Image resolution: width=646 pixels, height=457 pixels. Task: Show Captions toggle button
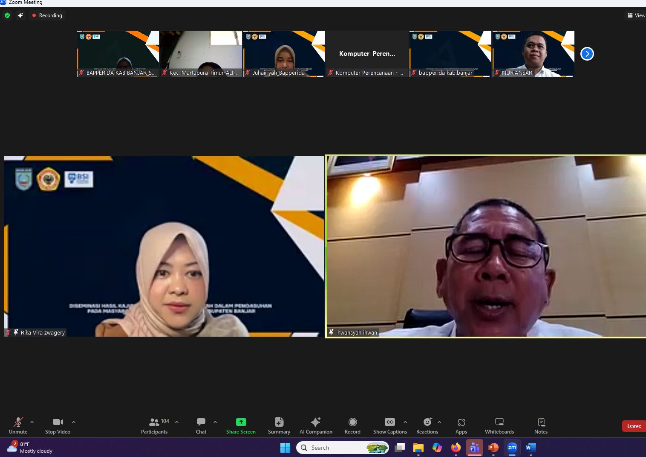[x=389, y=425]
